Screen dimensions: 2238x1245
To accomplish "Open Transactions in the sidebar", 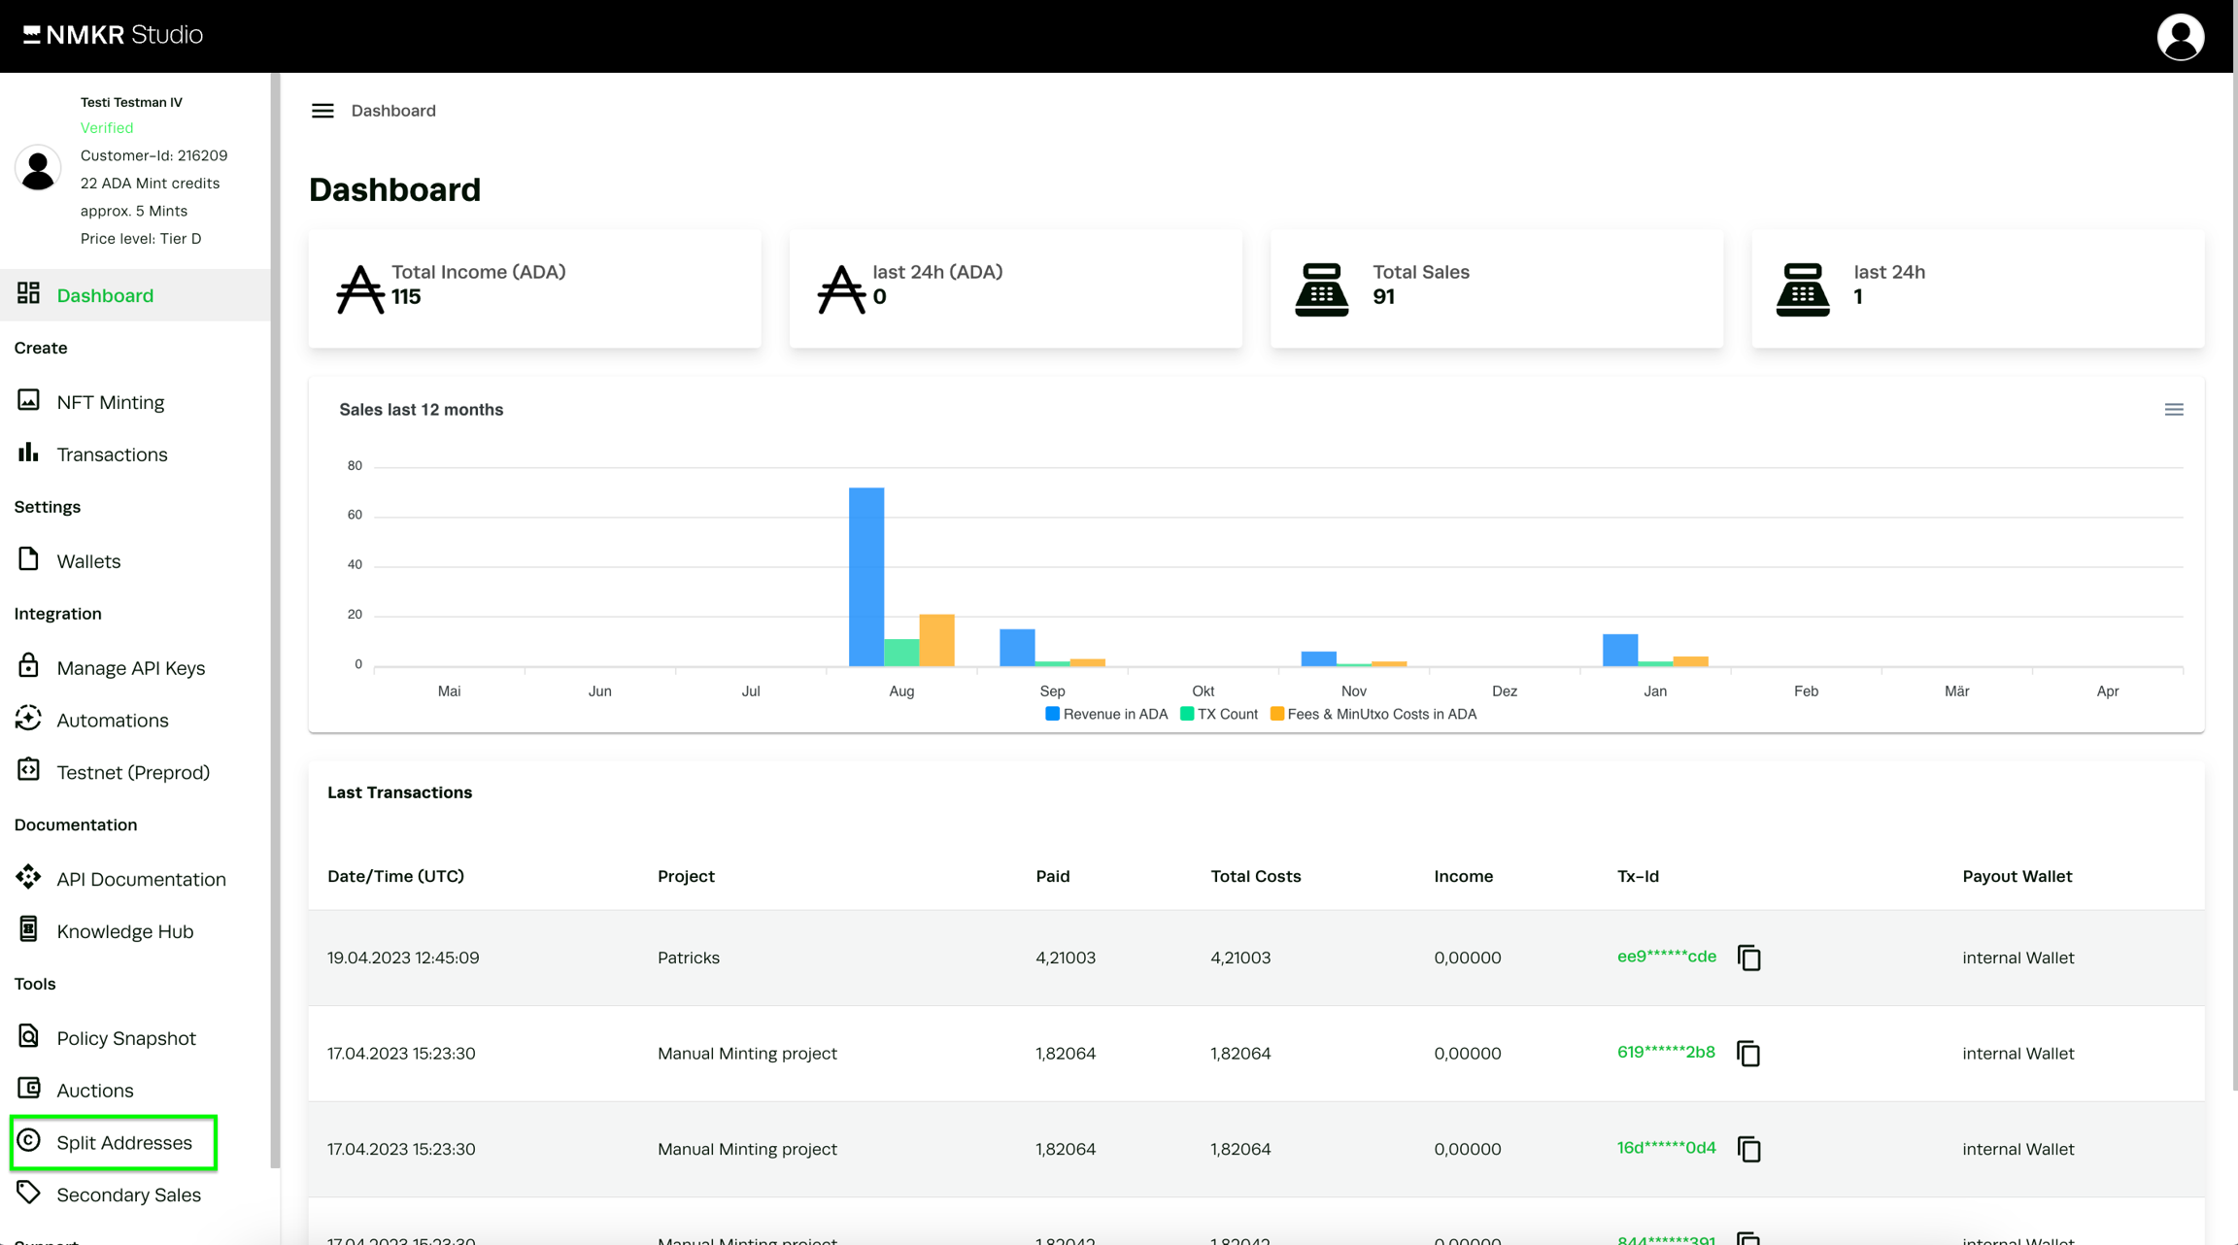I will (112, 454).
